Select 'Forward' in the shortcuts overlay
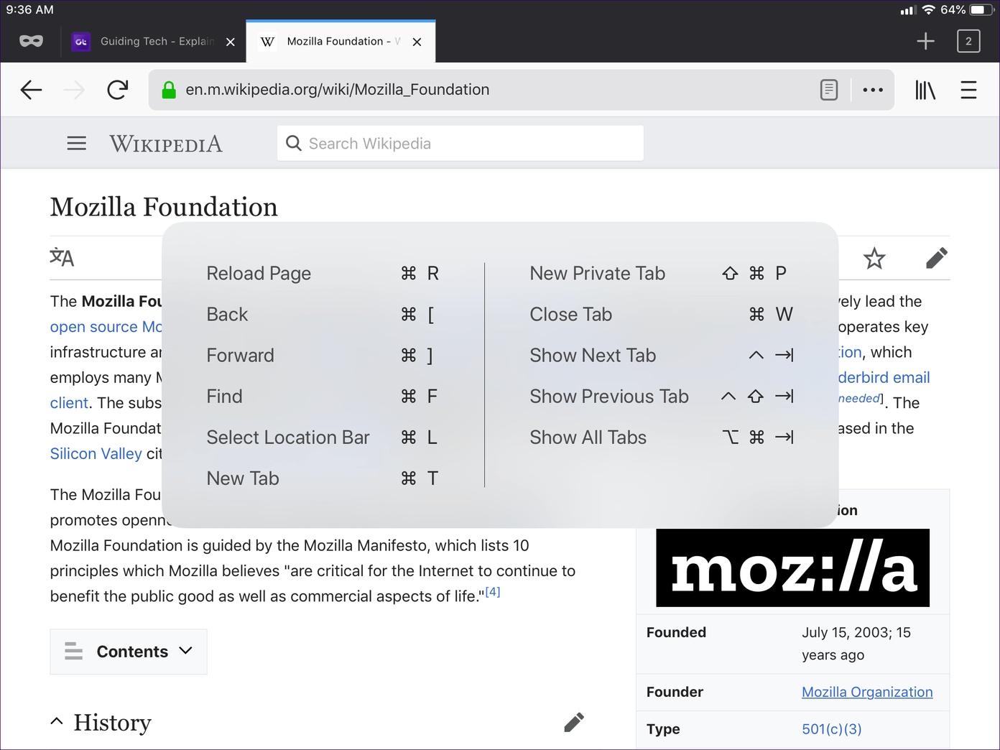Image resolution: width=1000 pixels, height=750 pixels. point(323,356)
